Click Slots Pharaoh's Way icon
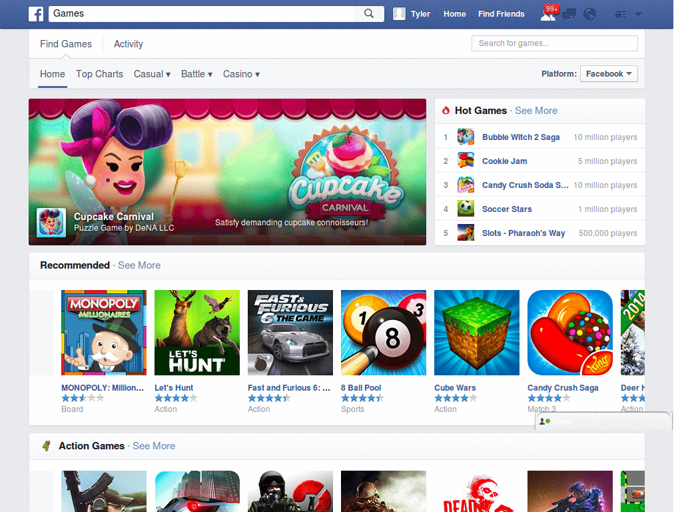The width and height of the screenshot is (682, 512). pos(466,233)
